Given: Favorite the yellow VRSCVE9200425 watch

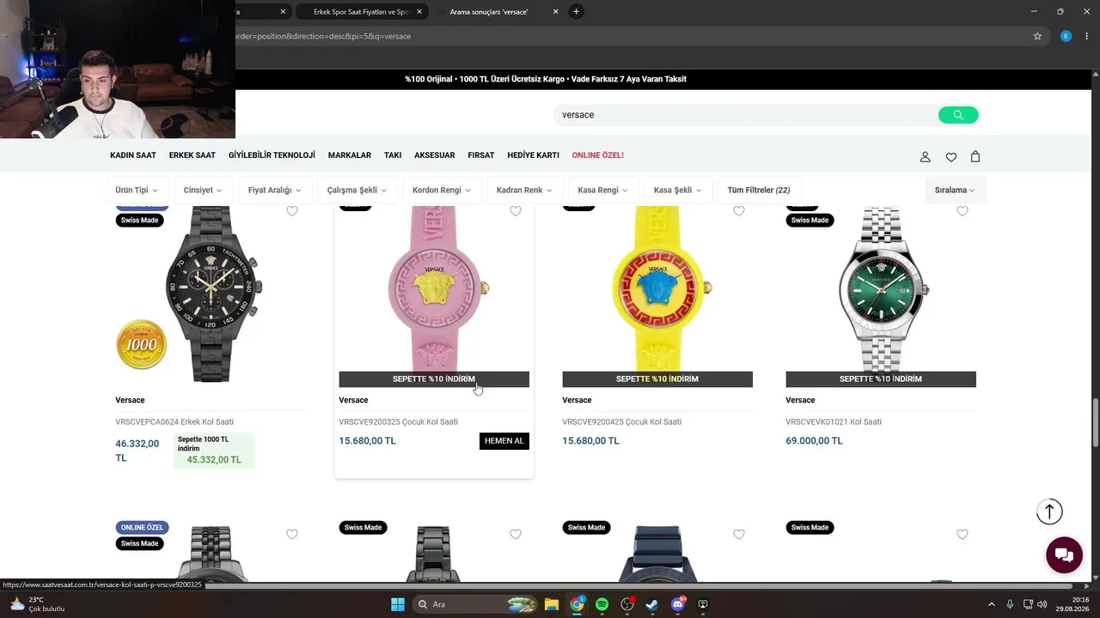Looking at the screenshot, I should [x=739, y=211].
